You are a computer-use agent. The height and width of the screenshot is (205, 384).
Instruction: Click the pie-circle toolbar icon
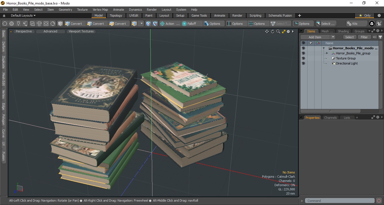point(53,24)
